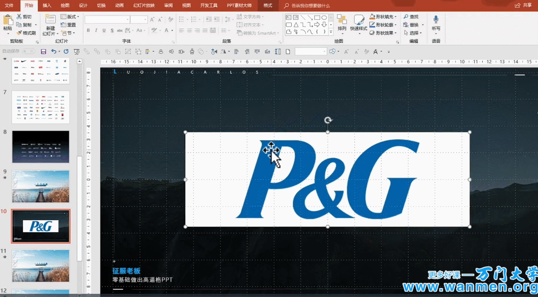Toggle Italic formatting

pyautogui.click(x=96, y=30)
